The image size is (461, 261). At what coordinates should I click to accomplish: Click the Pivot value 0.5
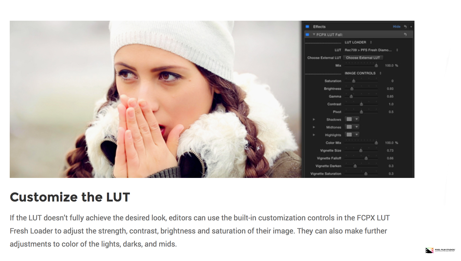coord(391,112)
